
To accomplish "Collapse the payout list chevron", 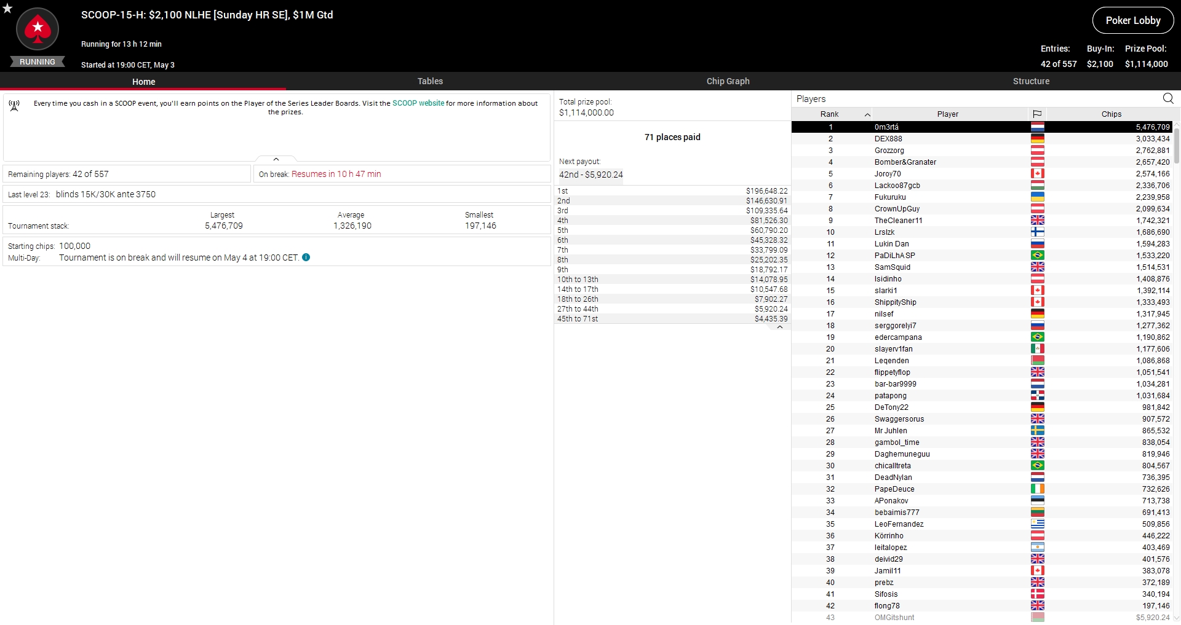I will click(779, 328).
